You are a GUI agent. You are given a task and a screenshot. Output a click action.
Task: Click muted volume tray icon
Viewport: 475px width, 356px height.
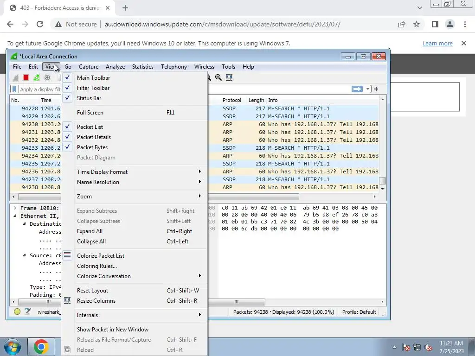(428, 348)
